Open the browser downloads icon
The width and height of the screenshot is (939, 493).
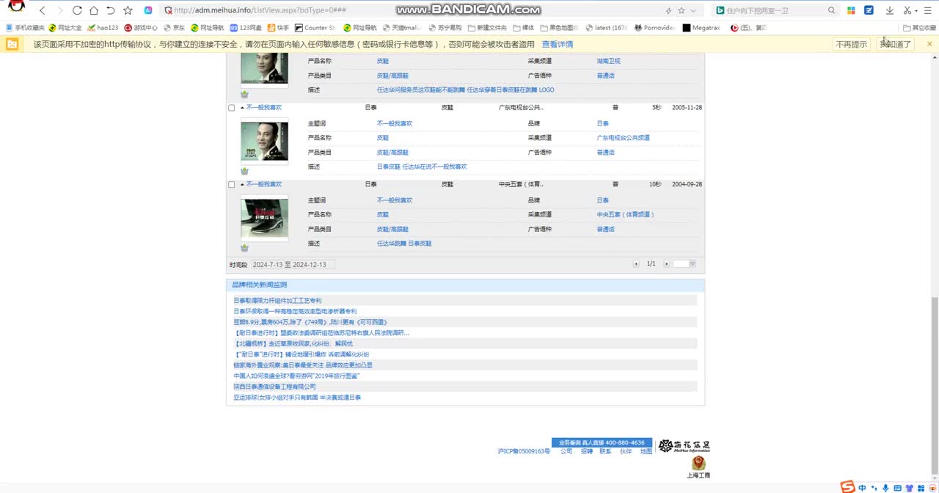[890, 10]
